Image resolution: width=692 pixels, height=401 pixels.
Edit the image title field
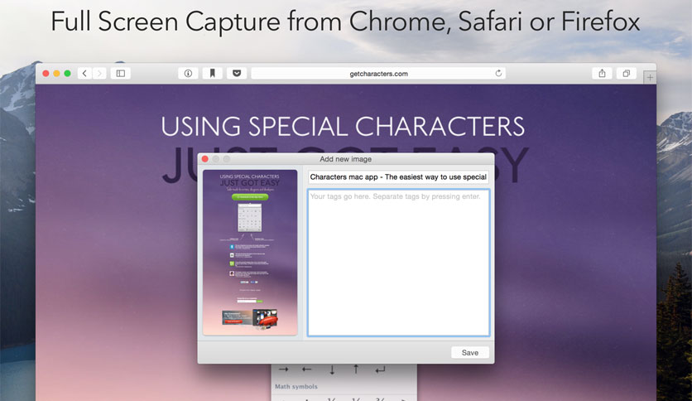coord(398,176)
